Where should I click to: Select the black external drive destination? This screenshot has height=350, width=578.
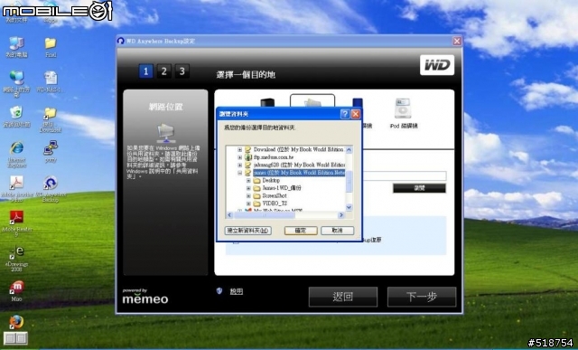coord(267,102)
